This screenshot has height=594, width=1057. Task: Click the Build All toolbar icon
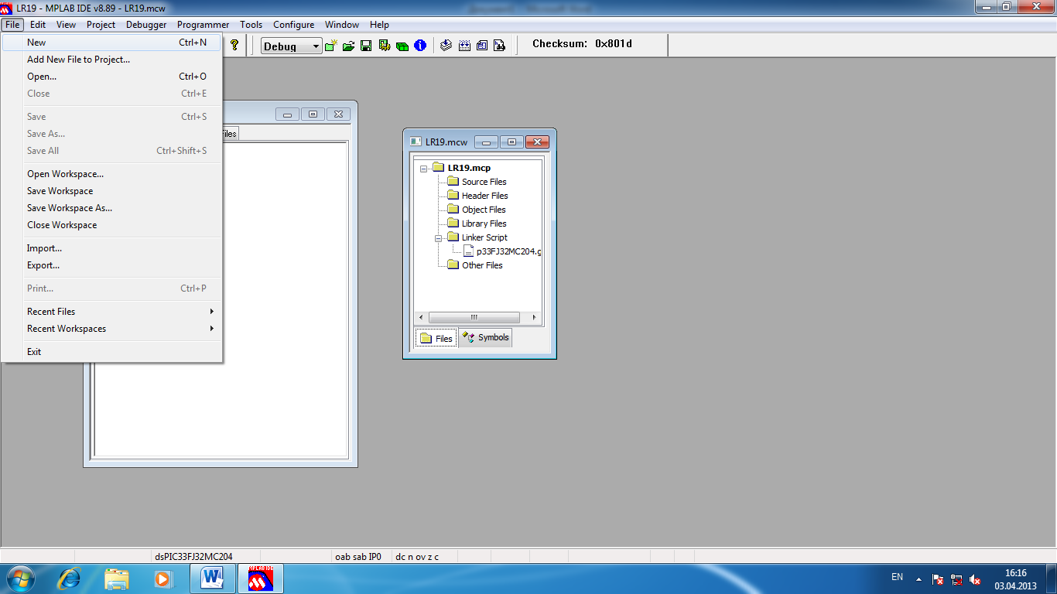click(464, 46)
